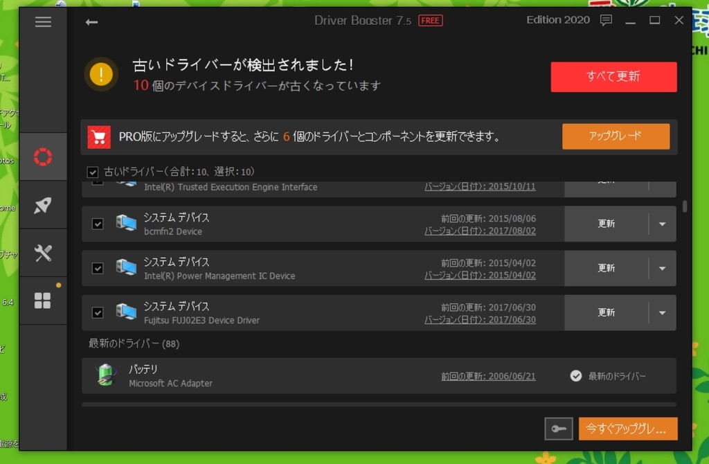This screenshot has width=709, height=464.
Task: Click the driver list scrollbar thumb
Action: point(685,206)
